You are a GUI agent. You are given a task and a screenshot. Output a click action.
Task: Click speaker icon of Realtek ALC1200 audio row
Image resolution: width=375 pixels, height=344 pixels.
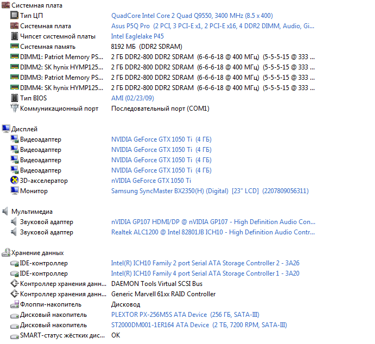point(14,232)
